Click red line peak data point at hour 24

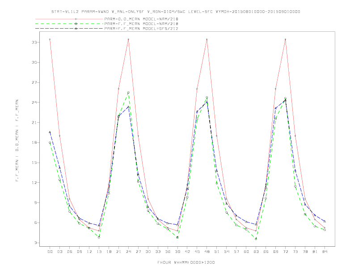click(128, 39)
